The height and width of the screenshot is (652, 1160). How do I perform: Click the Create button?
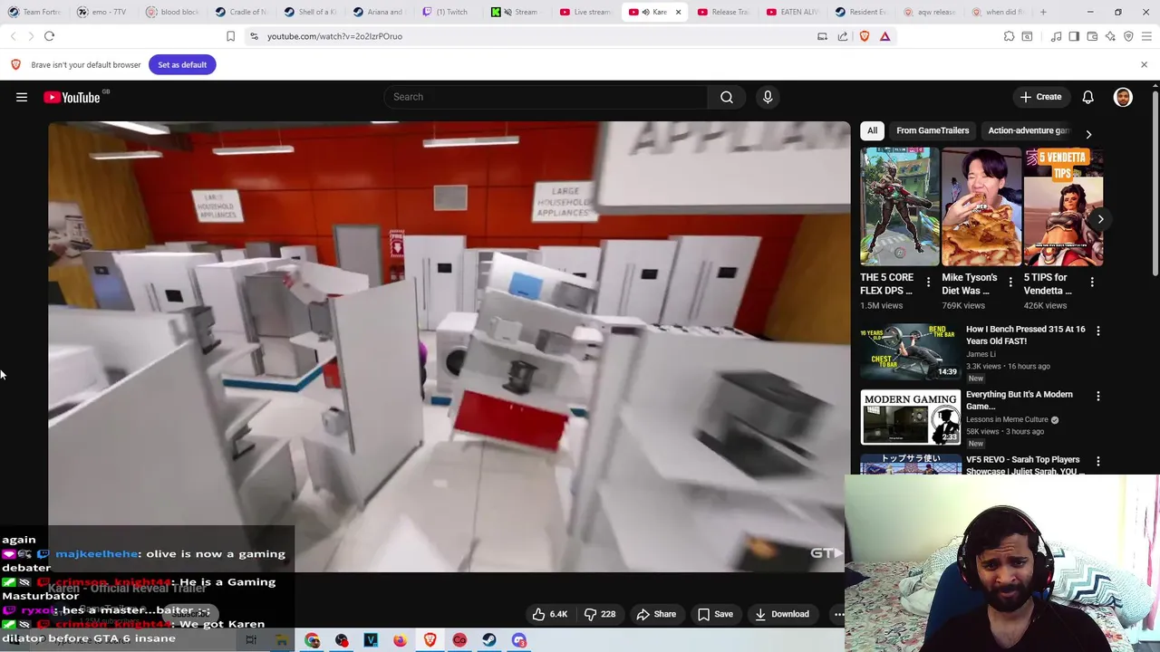[x=1040, y=97]
